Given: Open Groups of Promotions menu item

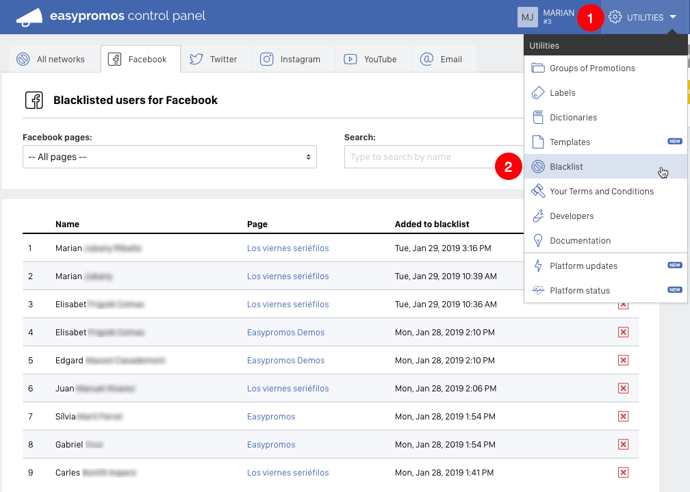Looking at the screenshot, I should 606,68.
